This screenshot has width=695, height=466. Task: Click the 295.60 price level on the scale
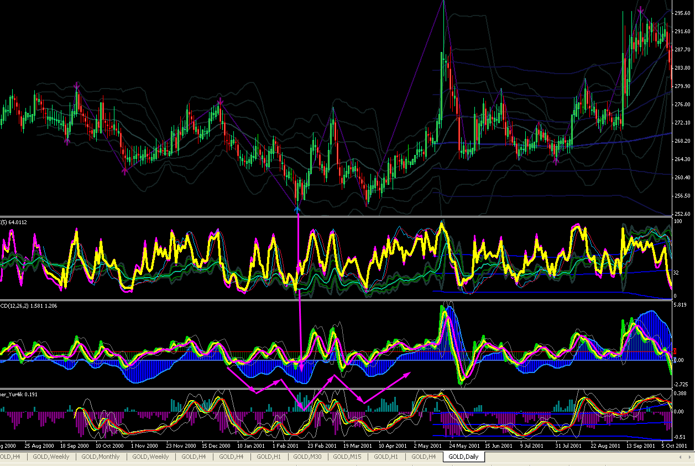(x=682, y=13)
